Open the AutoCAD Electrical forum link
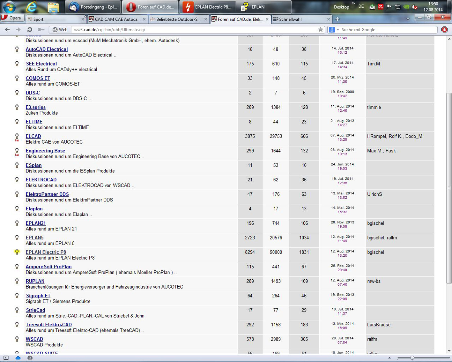 47,49
